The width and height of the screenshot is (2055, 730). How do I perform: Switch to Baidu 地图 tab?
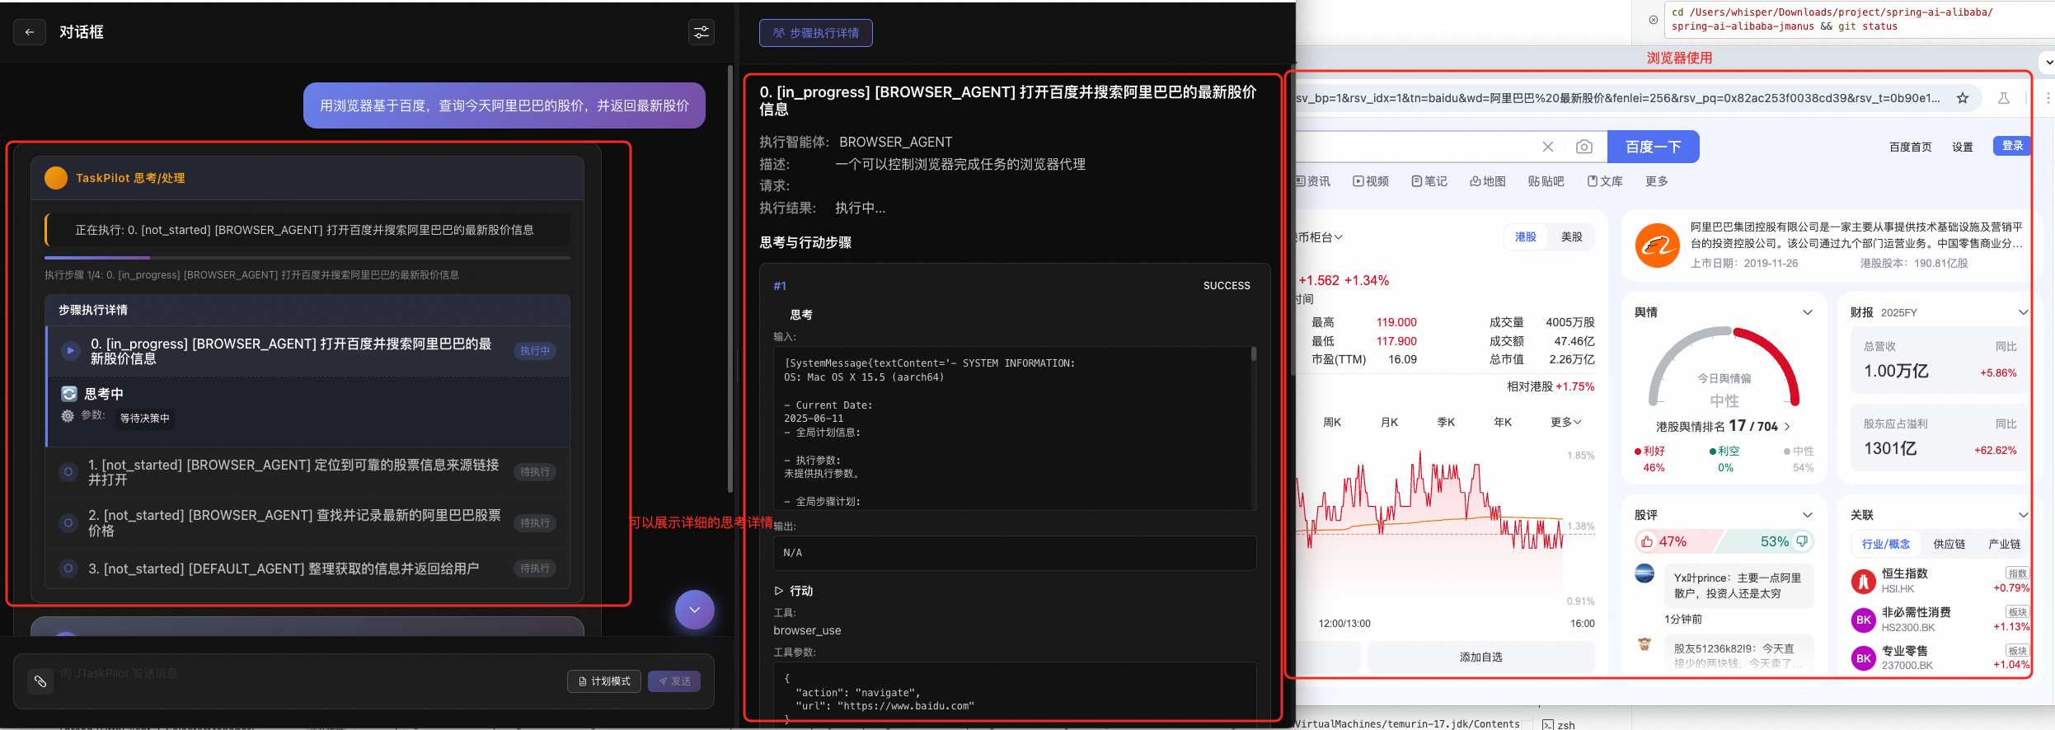click(1488, 181)
